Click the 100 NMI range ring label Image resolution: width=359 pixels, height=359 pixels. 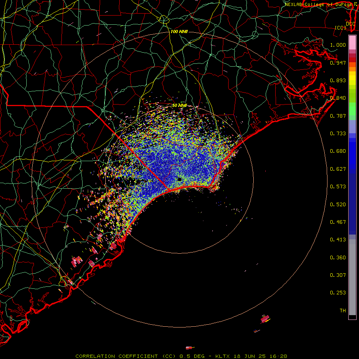tap(179, 32)
